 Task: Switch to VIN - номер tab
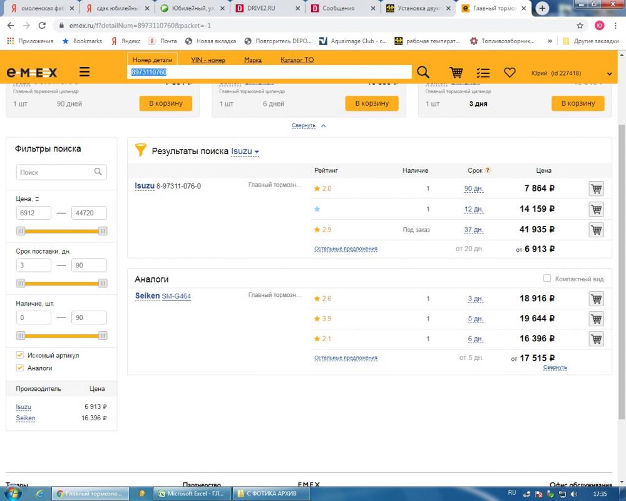[208, 60]
